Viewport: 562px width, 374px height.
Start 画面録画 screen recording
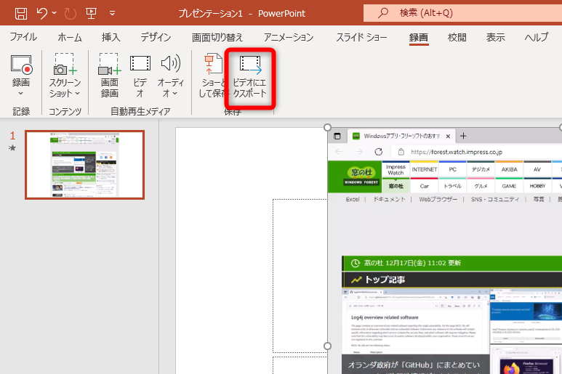pyautogui.click(x=109, y=76)
